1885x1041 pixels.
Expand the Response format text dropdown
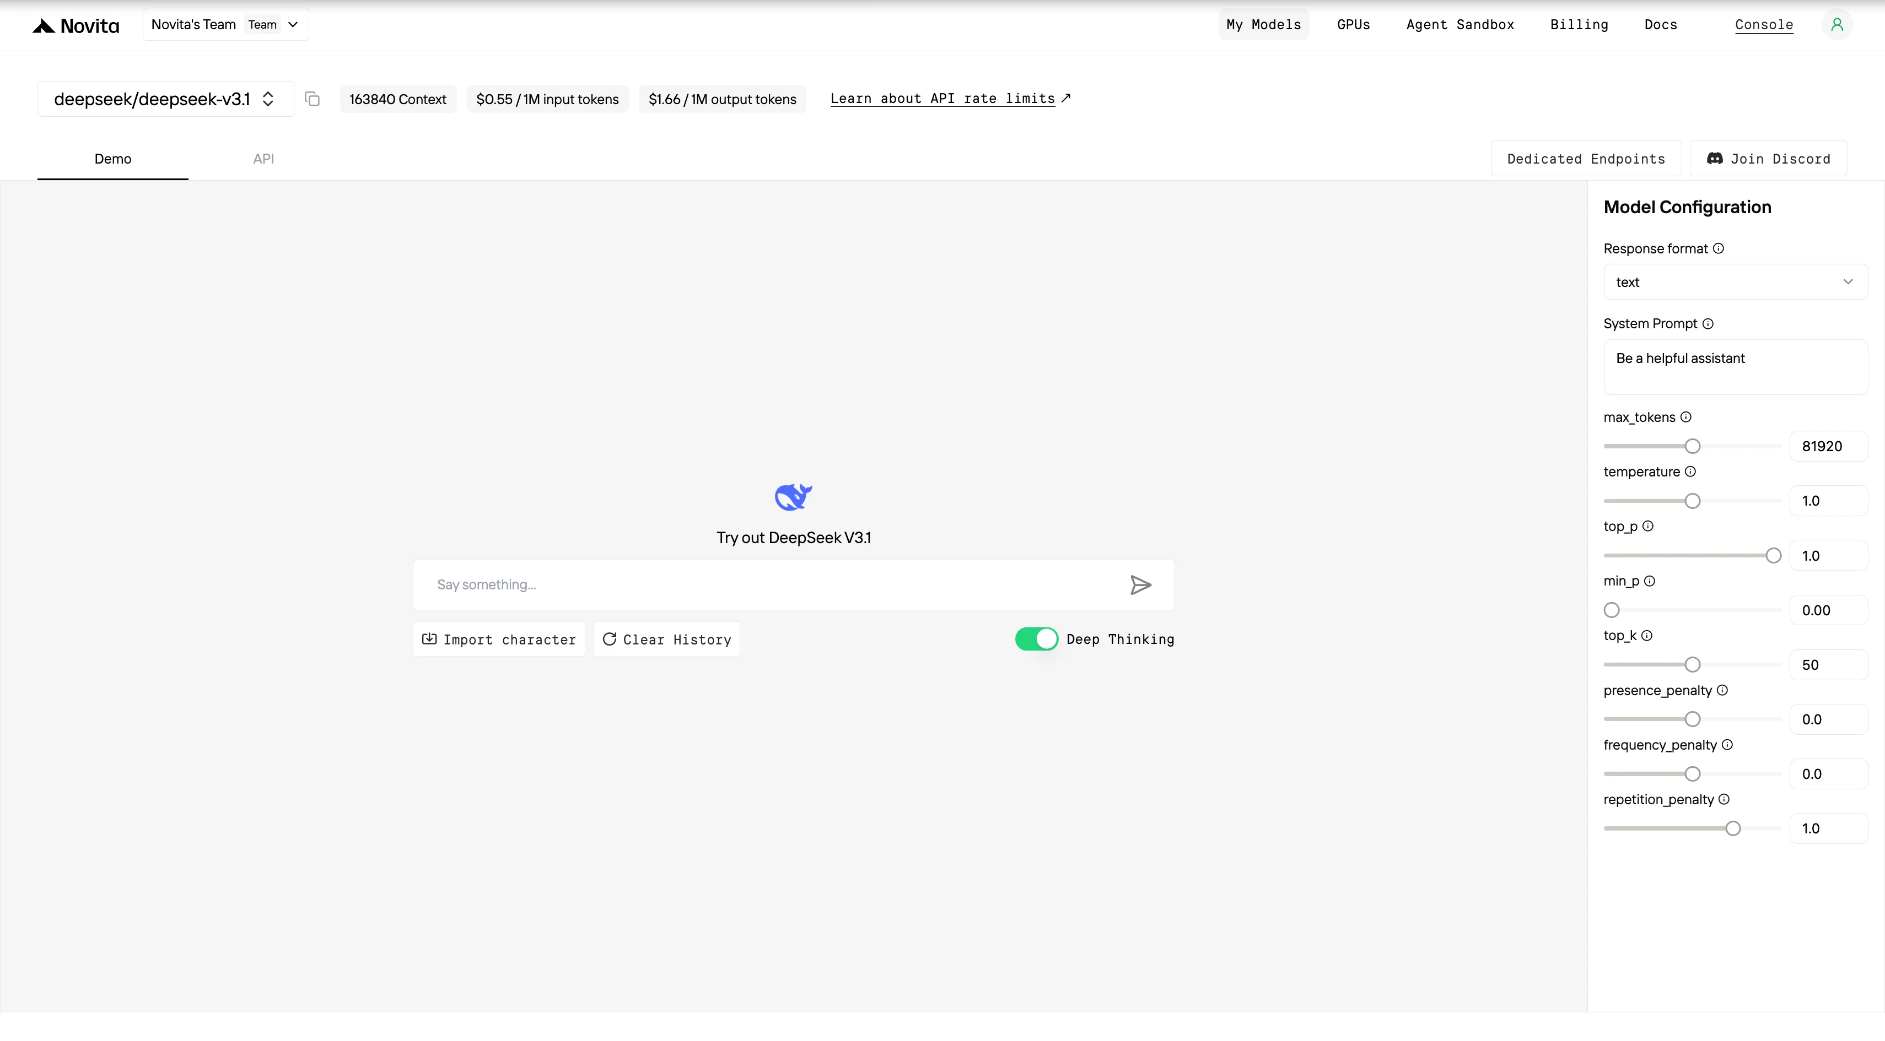pos(1736,282)
